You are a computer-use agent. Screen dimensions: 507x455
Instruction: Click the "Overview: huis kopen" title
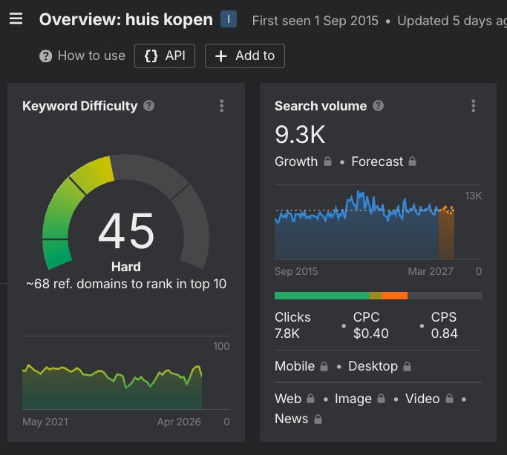coord(126,19)
